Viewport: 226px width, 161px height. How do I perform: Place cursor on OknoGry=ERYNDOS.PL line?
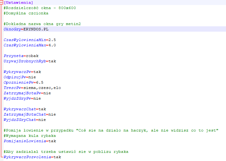coord(26,29)
